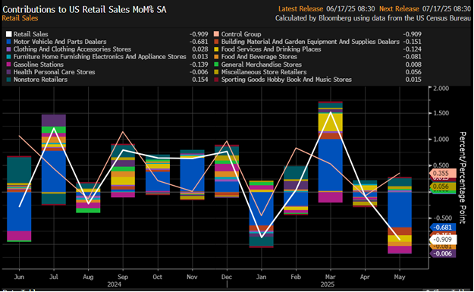Click the Latest Release label
This screenshot has height=292, width=474.
click(x=300, y=9)
